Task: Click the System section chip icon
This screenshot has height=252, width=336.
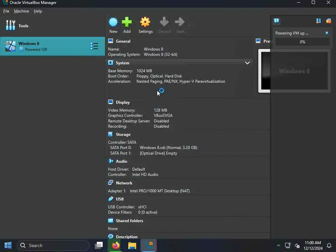Action: [111, 63]
